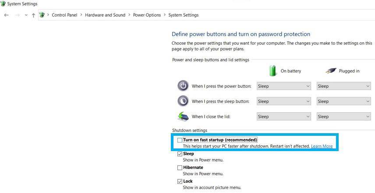This screenshot has width=375, height=193.
Task: Open the recent locations chevron
Action: 26,15
